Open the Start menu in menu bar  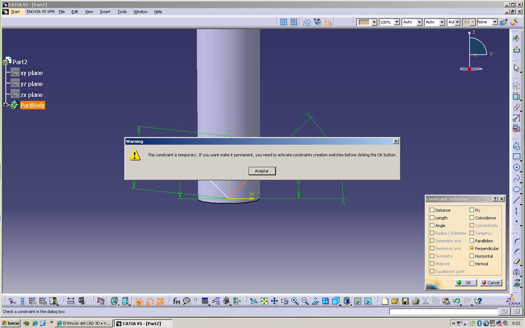click(x=15, y=12)
